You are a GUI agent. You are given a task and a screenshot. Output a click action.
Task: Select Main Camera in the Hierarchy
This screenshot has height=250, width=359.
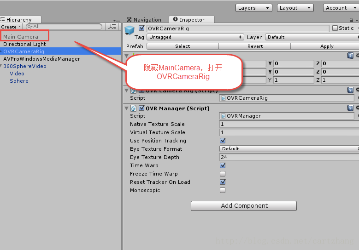(x=21, y=36)
